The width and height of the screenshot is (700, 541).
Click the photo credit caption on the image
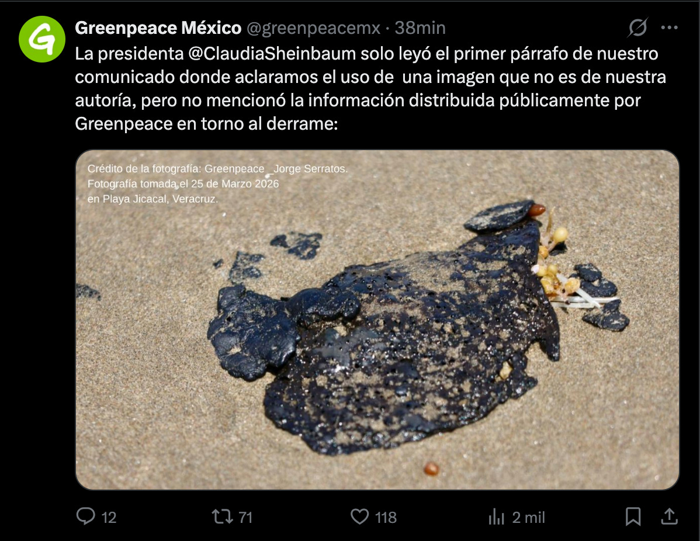point(217,183)
